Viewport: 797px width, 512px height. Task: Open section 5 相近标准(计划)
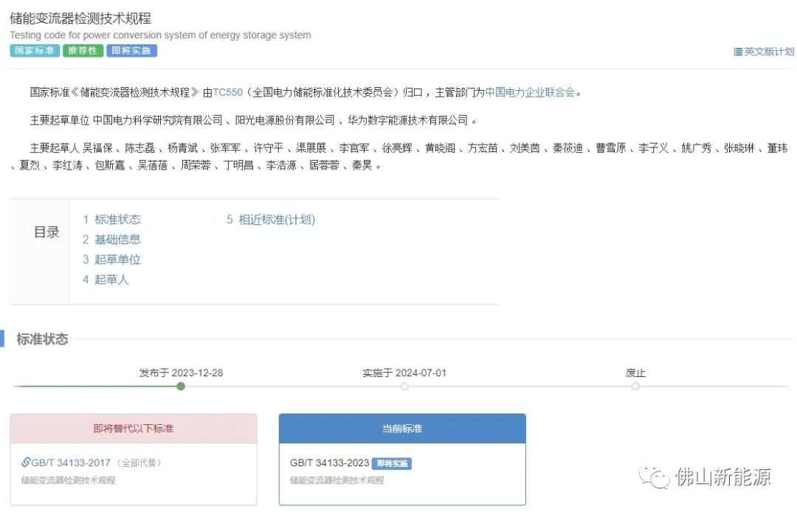click(270, 219)
